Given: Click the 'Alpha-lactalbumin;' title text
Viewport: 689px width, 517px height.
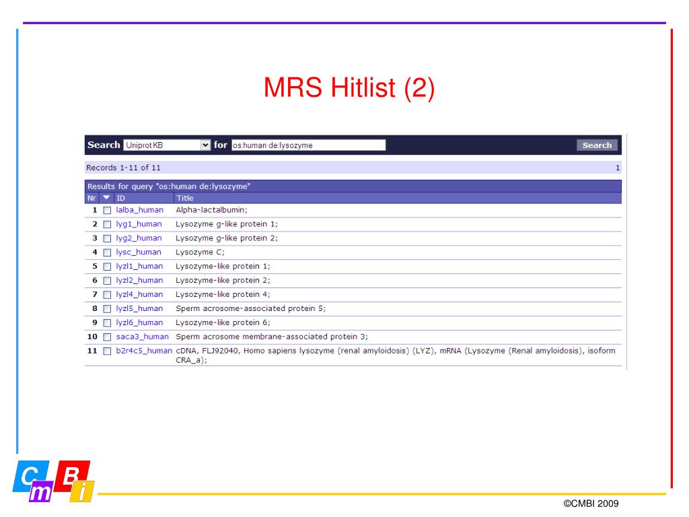Looking at the screenshot, I should (211, 210).
